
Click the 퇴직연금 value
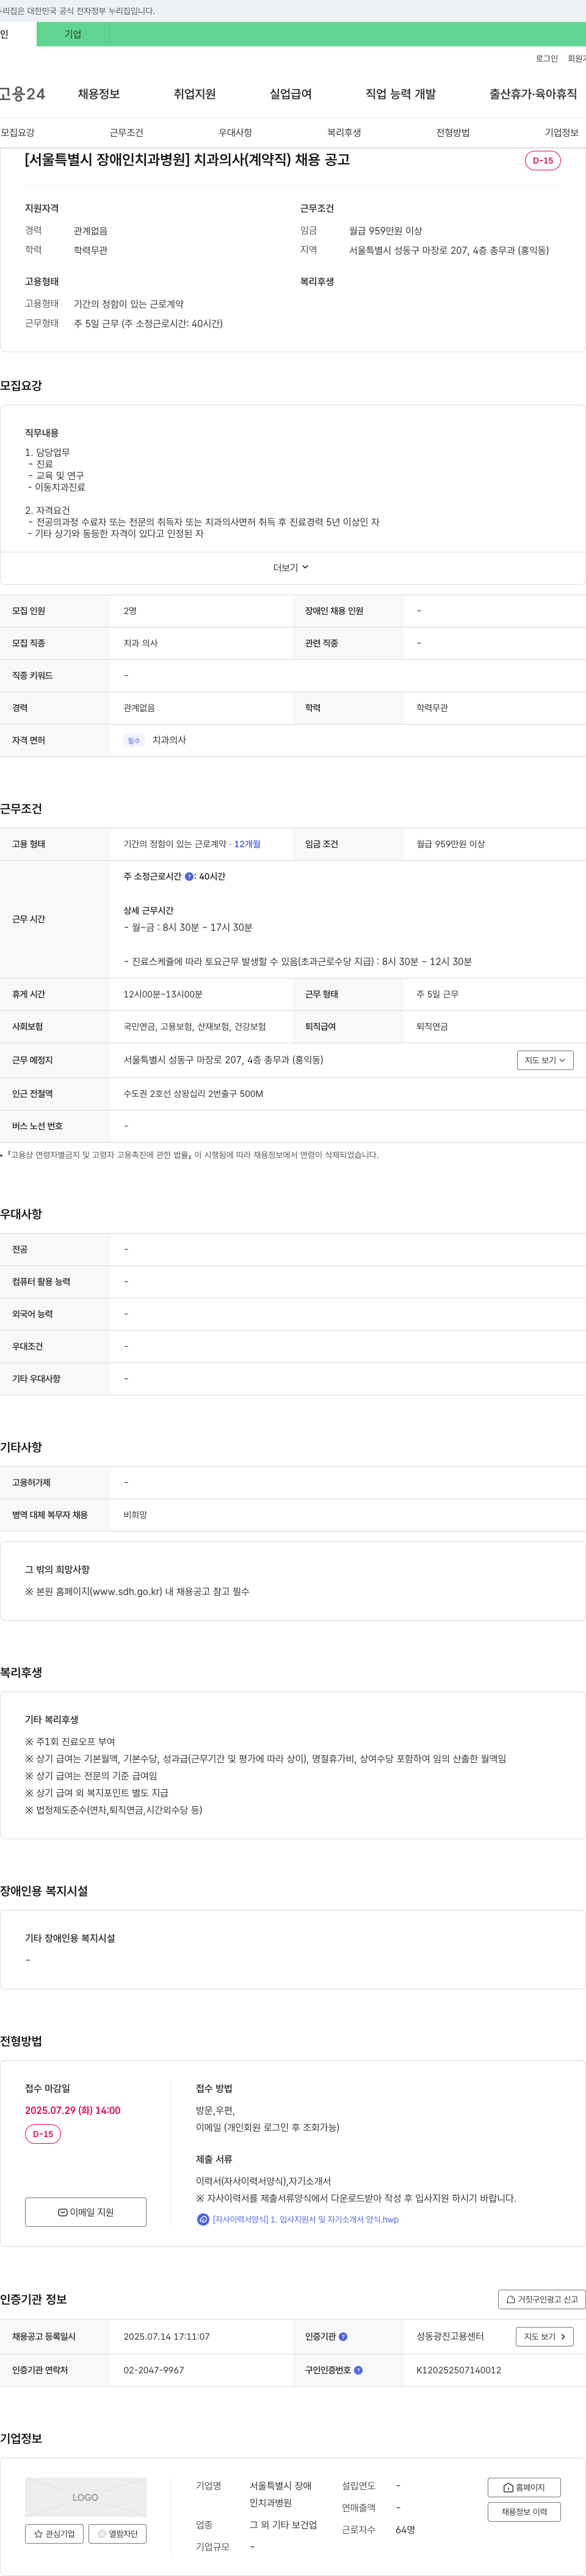click(432, 1026)
